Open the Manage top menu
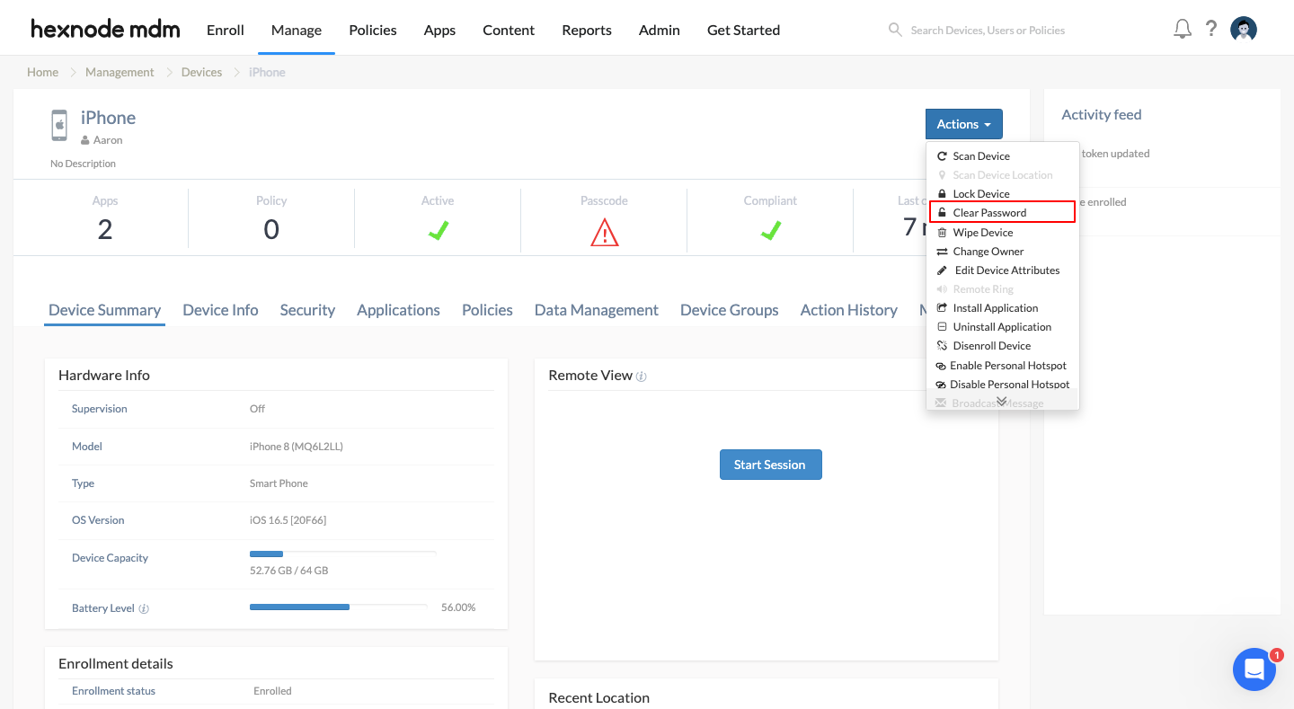This screenshot has height=709, width=1294. [297, 30]
